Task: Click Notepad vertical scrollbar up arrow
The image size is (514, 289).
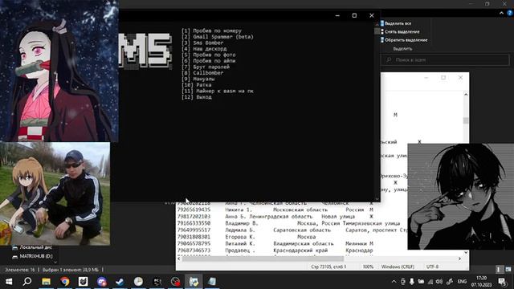Action: [x=466, y=95]
